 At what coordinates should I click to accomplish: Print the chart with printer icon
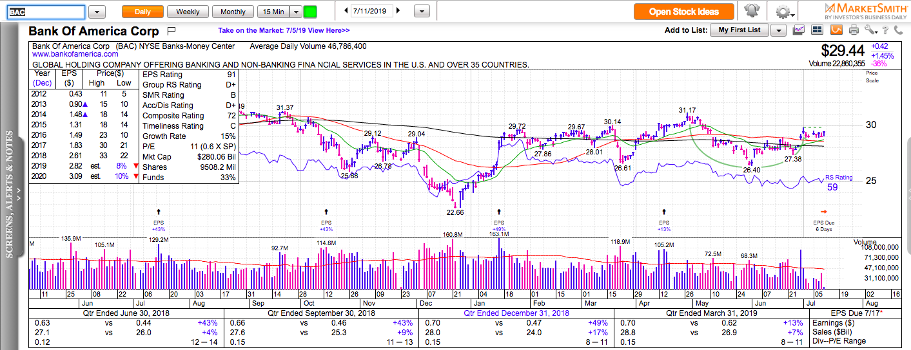click(854, 30)
